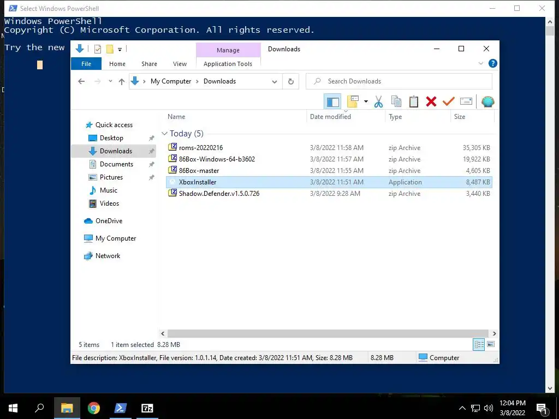Click the Paste clipboard toolbar icon
The width and height of the screenshot is (559, 419).
point(414,102)
